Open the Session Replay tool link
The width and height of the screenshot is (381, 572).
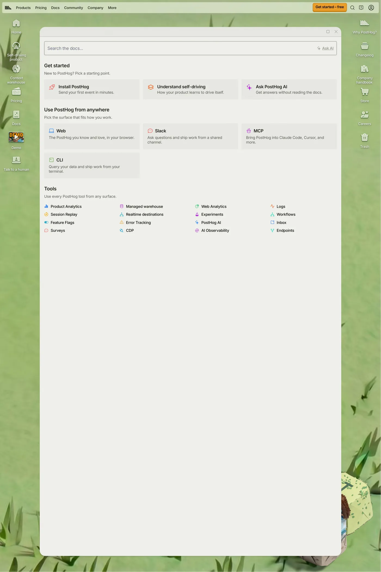pyautogui.click(x=61, y=214)
